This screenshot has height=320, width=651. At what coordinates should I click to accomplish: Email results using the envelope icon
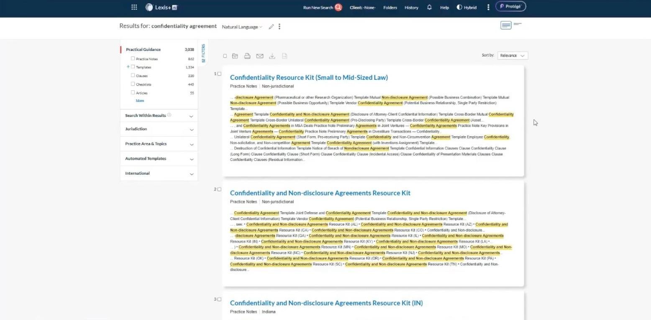pyautogui.click(x=260, y=56)
